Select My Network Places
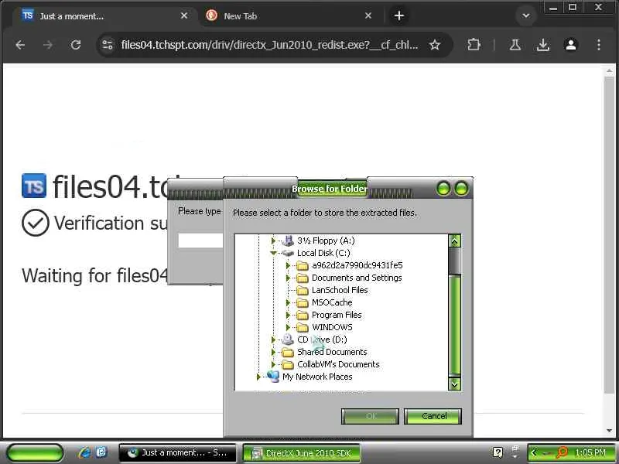The image size is (619, 464). [x=317, y=377]
